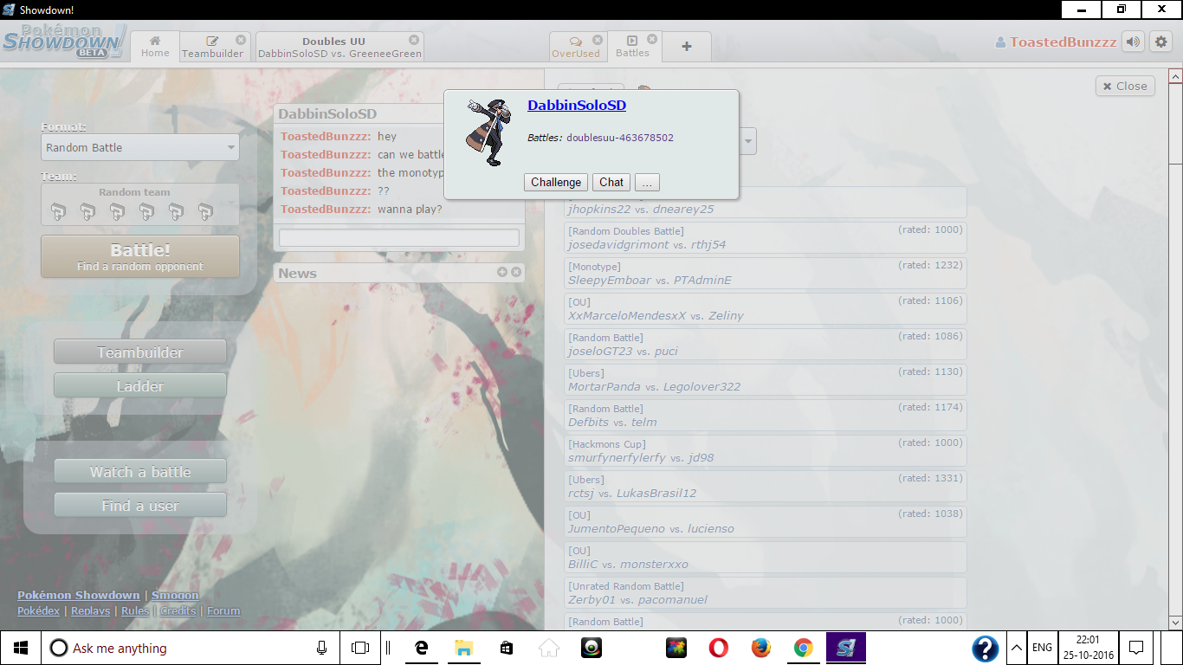Click DabbinSoloSD's trainer avatar sprite
This screenshot has height=665, width=1183.
click(x=488, y=132)
